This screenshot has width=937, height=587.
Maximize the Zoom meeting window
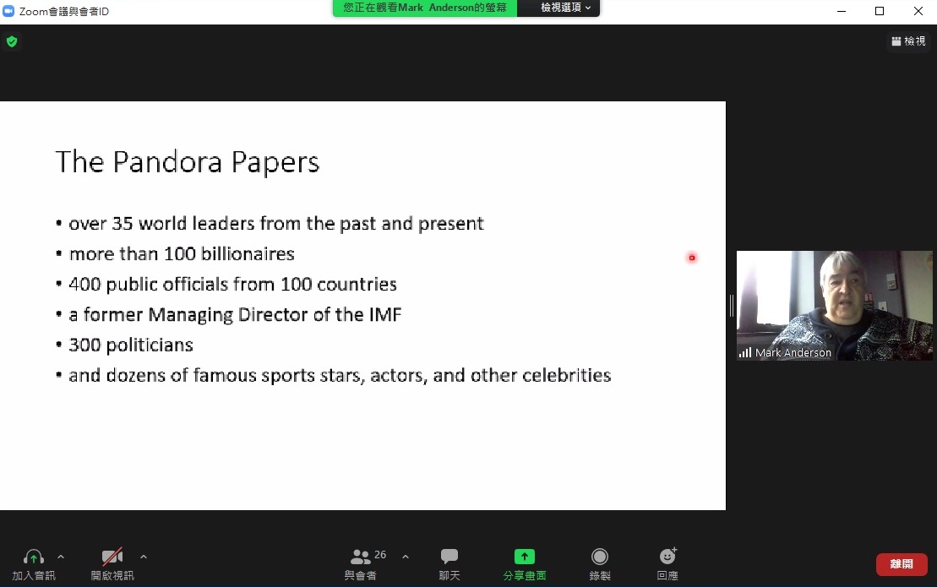pos(880,11)
